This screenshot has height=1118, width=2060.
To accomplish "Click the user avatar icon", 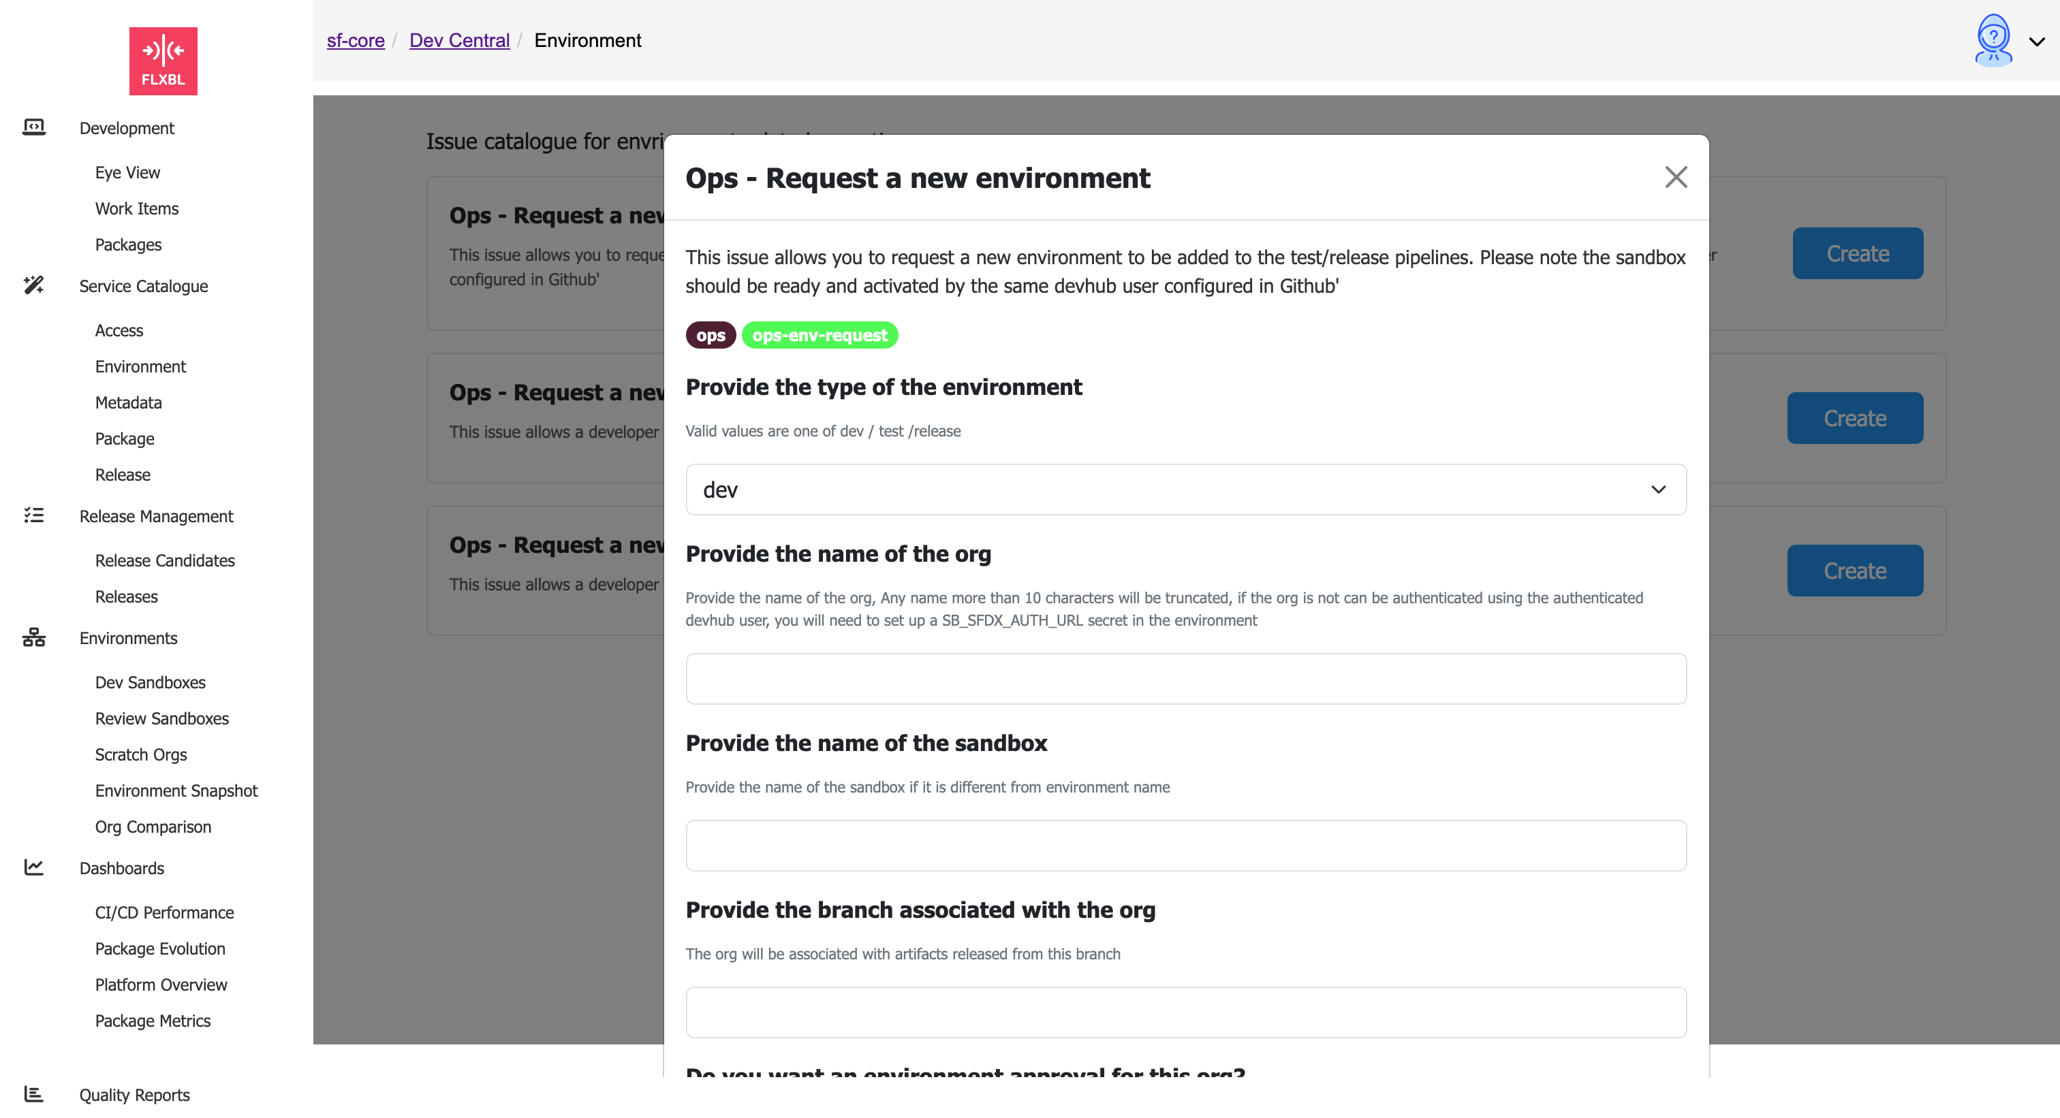I will coord(1993,40).
